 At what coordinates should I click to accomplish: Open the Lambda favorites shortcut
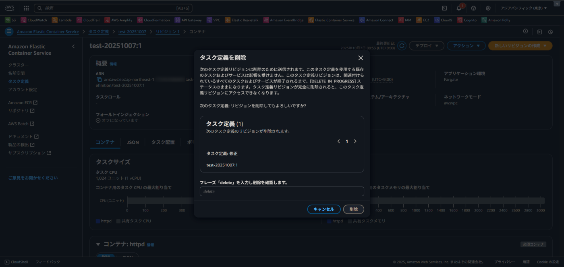62,20
